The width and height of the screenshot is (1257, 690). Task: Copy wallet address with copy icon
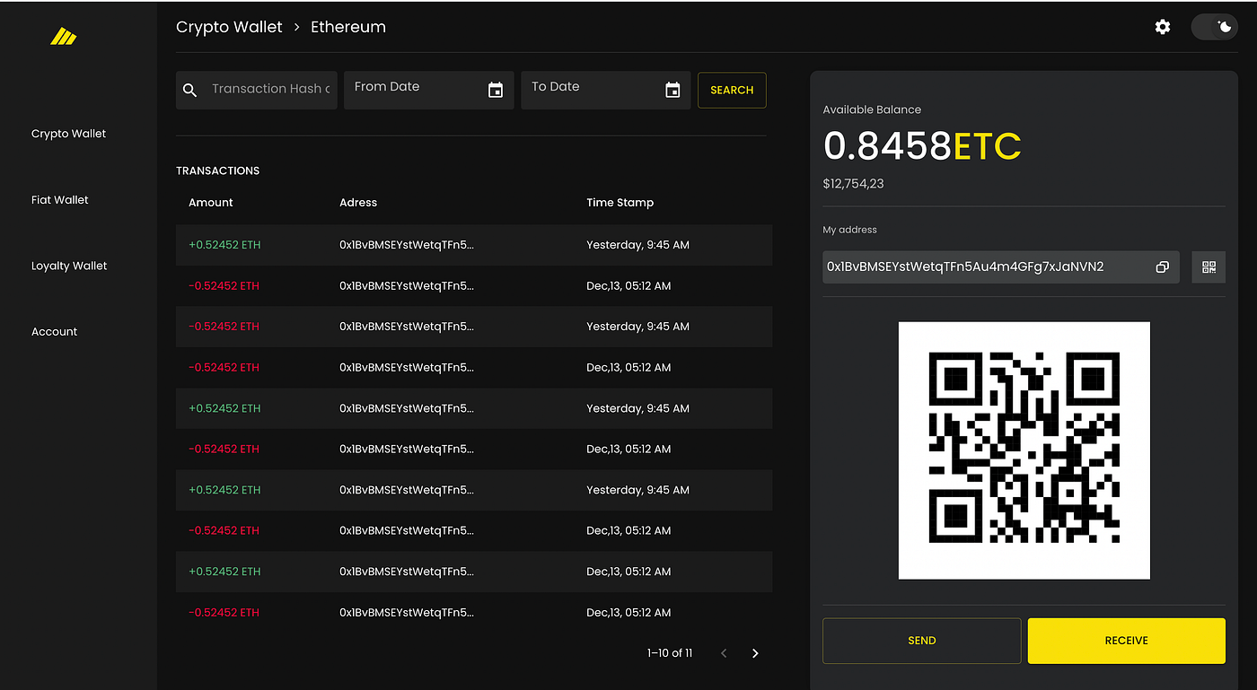coord(1162,266)
